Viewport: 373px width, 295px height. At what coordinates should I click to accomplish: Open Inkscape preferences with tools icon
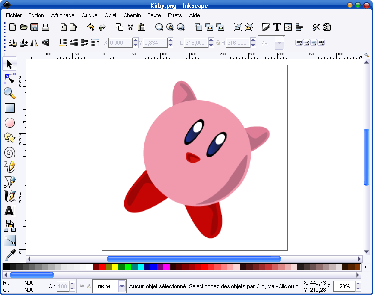(x=316, y=27)
